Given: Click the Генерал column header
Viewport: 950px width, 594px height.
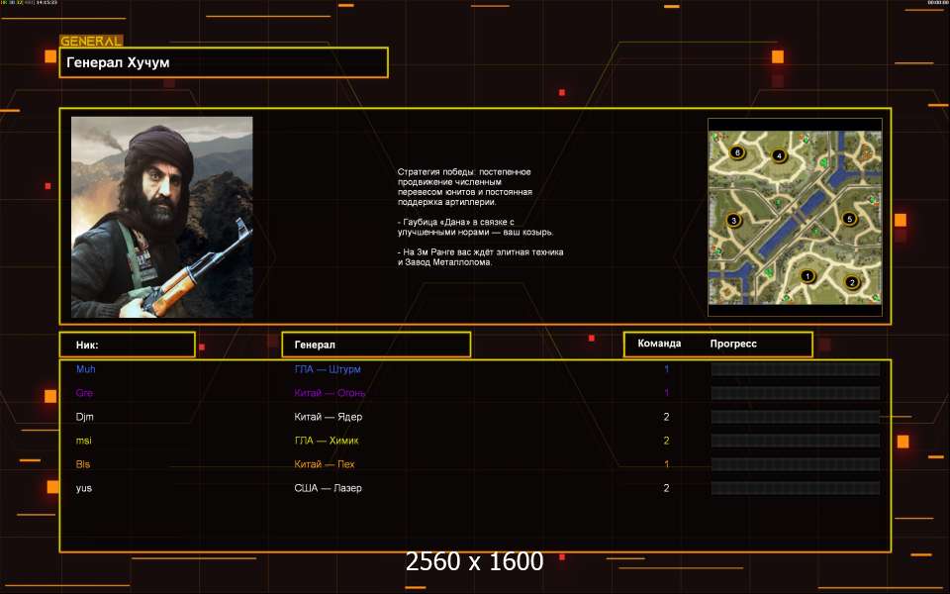Looking at the screenshot, I should (x=376, y=345).
